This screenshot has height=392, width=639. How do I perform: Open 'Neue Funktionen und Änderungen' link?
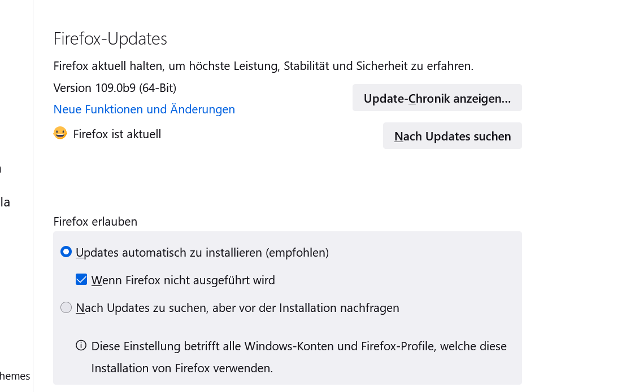click(144, 109)
